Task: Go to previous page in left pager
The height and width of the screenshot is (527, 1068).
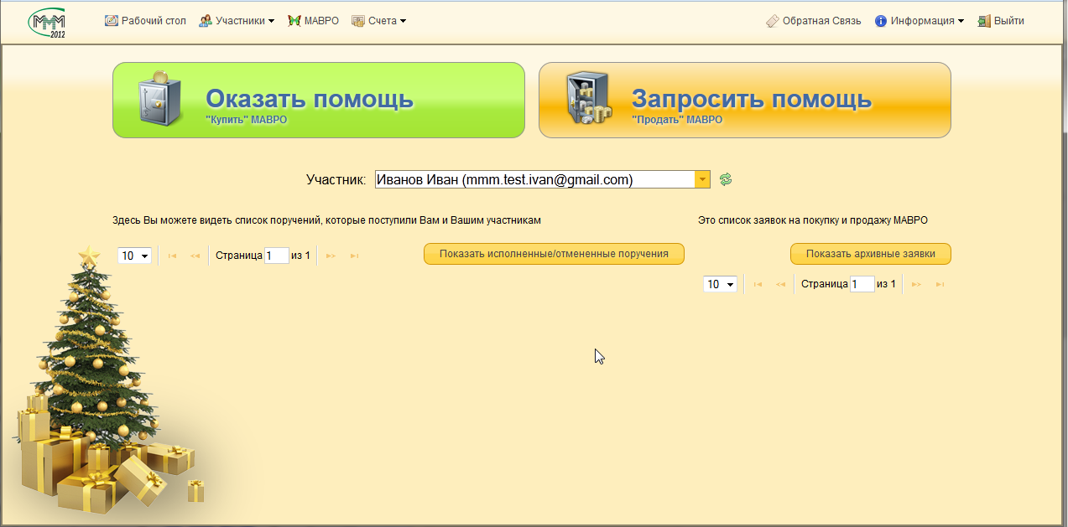Action: 195,256
